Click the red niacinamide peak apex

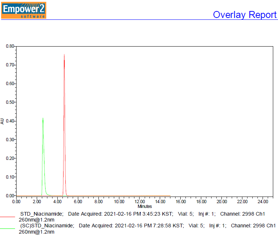64,54
